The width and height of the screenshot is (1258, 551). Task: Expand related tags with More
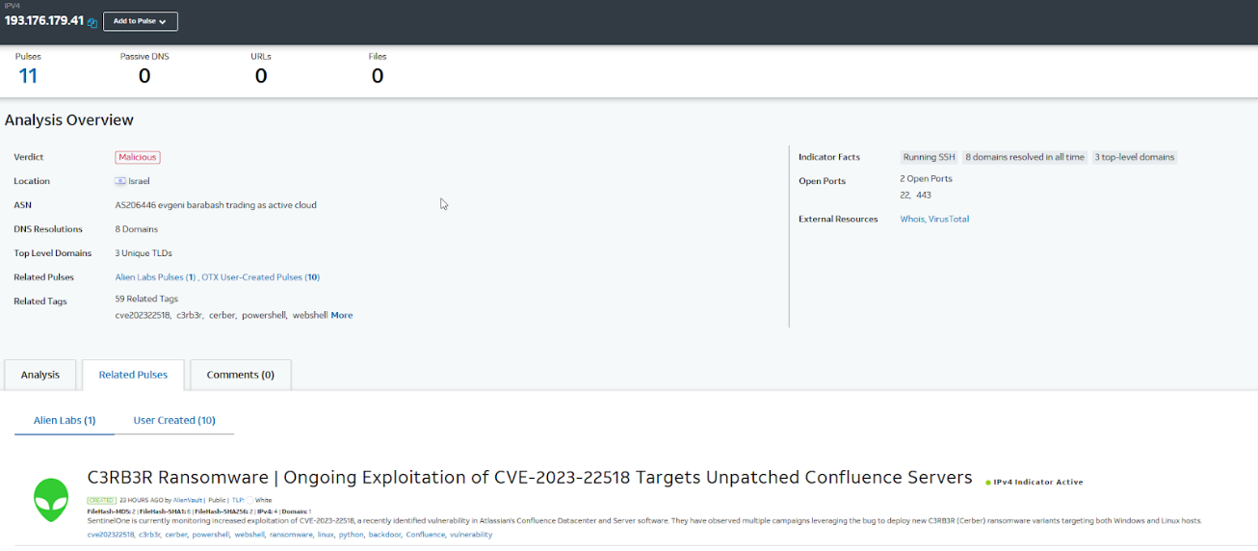342,315
